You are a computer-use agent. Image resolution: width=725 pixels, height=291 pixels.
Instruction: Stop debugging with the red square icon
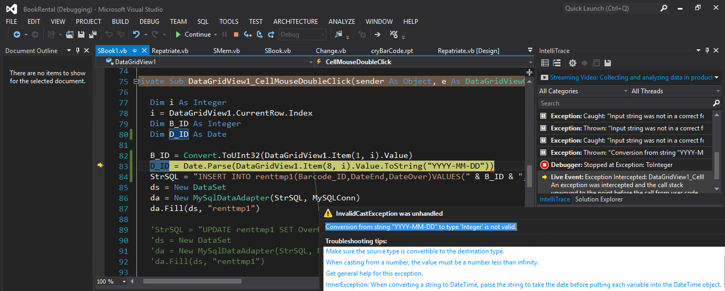pyautogui.click(x=236, y=34)
